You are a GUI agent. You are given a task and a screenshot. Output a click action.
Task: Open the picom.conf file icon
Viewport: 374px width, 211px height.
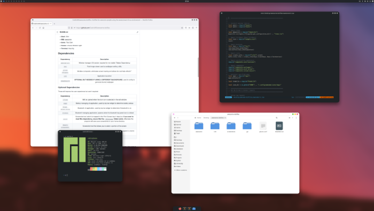263,126
